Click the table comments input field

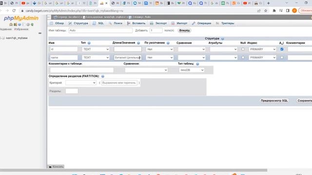82,70
